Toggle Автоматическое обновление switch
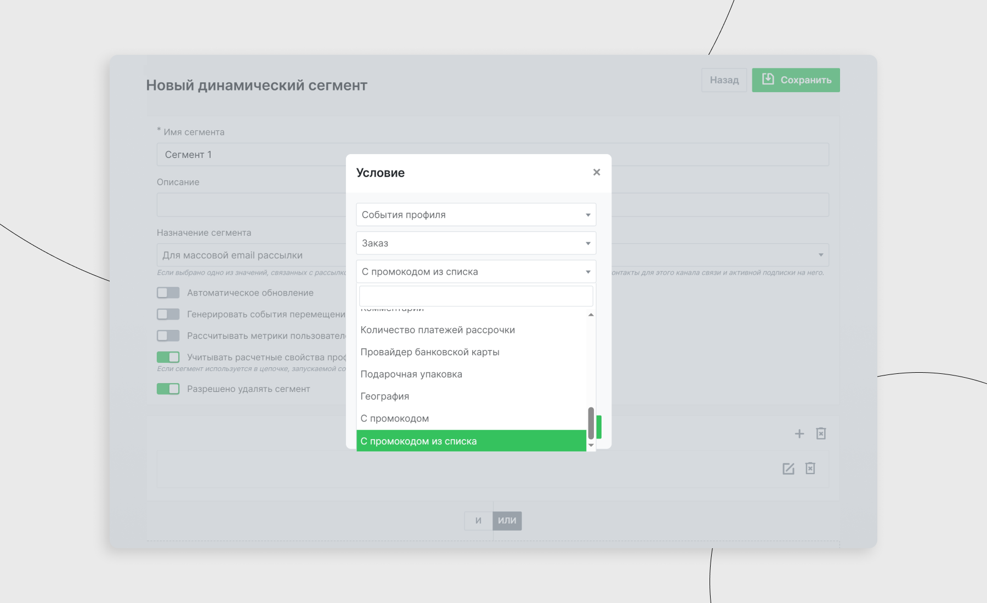This screenshot has height=603, width=987. [x=168, y=293]
